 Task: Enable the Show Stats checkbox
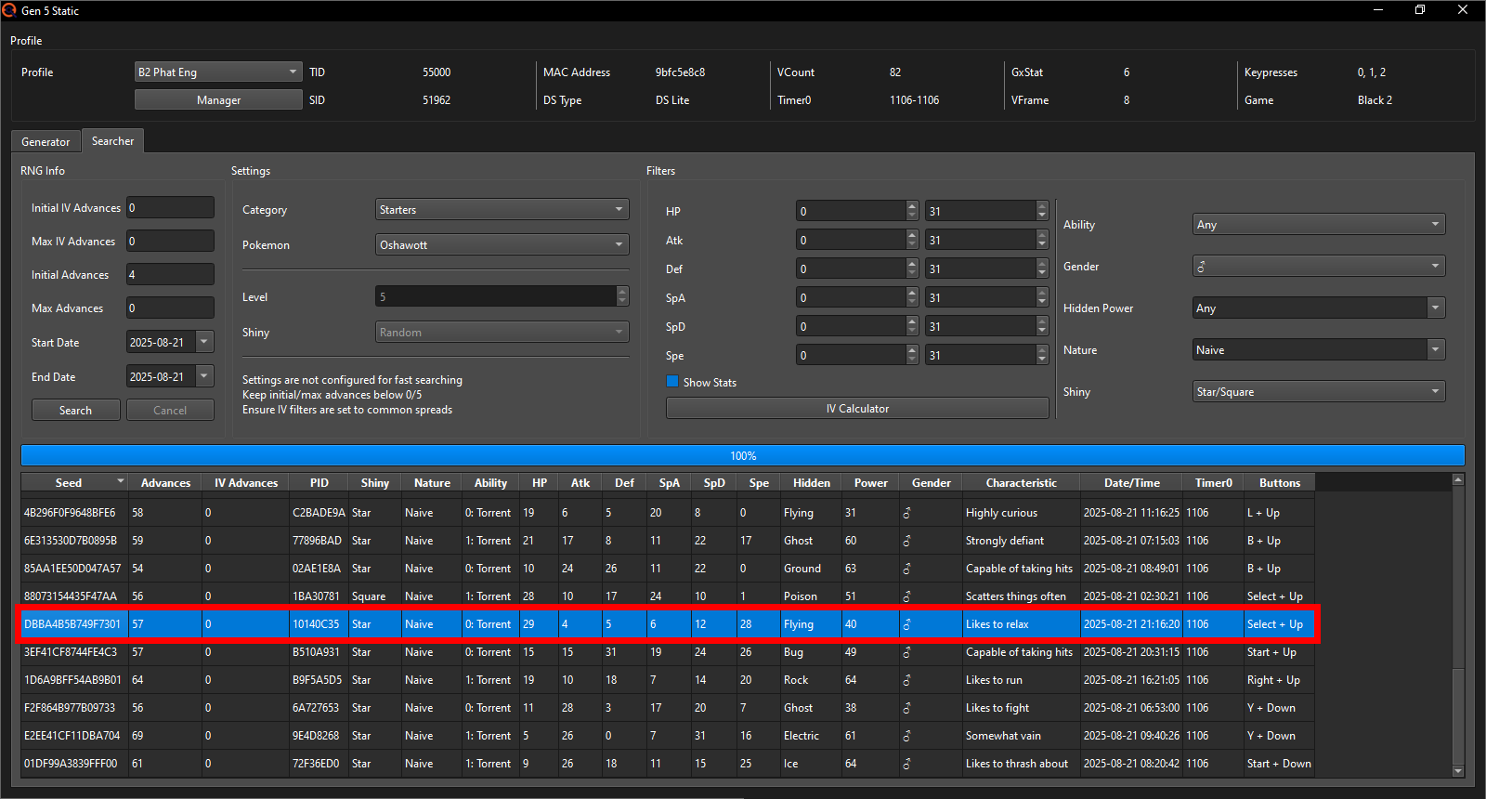pyautogui.click(x=672, y=382)
